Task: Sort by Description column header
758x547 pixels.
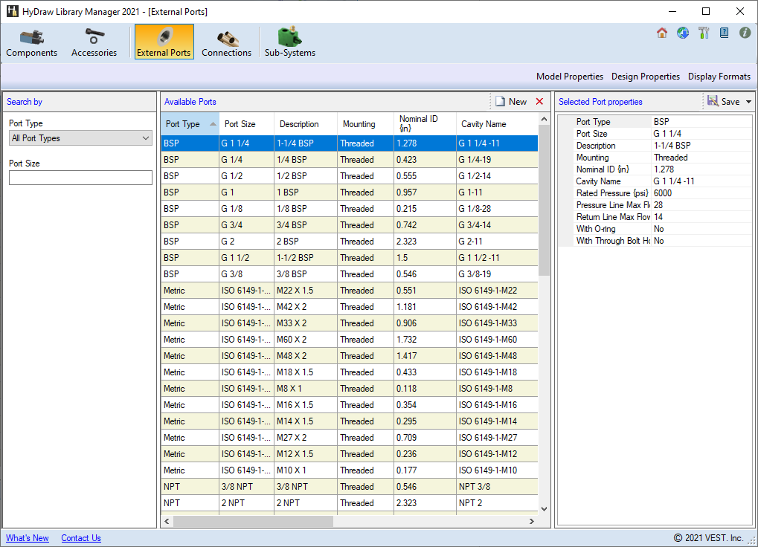Action: click(306, 124)
